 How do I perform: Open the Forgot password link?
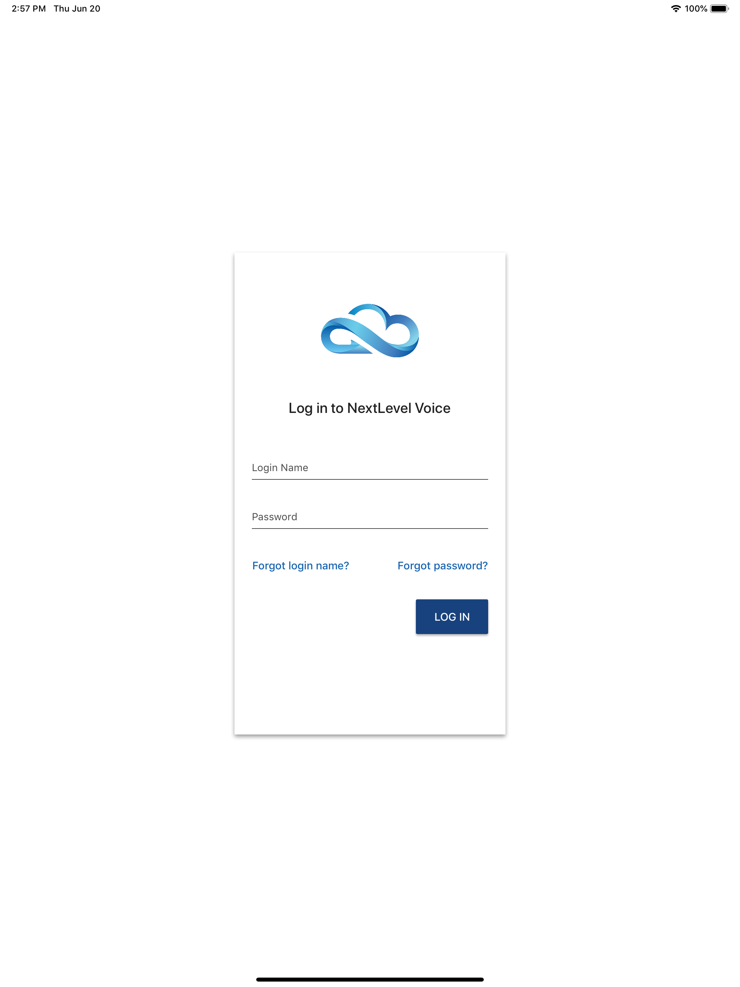click(x=442, y=566)
